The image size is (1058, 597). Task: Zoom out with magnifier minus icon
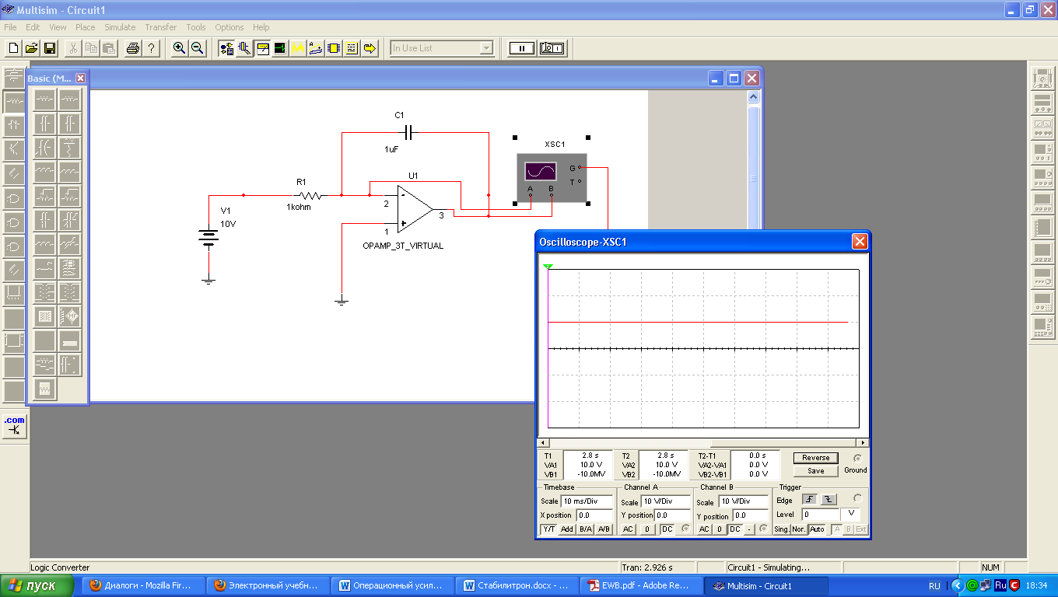[x=198, y=48]
